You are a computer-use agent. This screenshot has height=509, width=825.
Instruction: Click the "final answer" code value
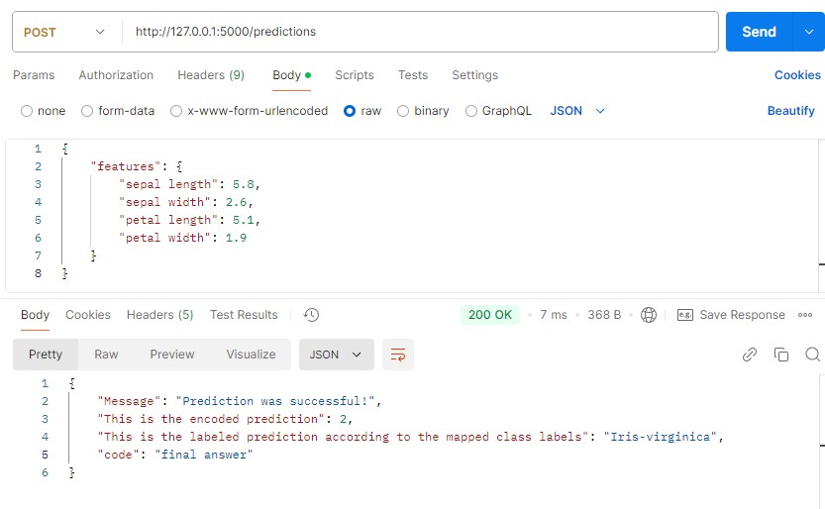[x=204, y=455]
